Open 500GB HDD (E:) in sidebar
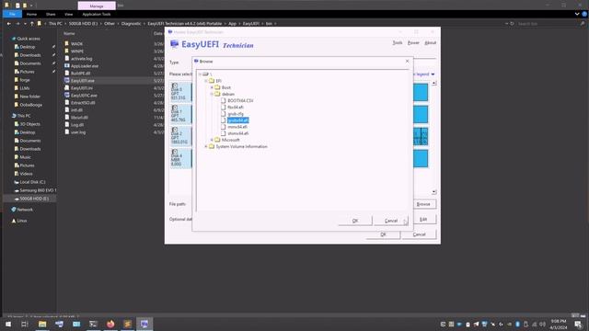 point(31,199)
